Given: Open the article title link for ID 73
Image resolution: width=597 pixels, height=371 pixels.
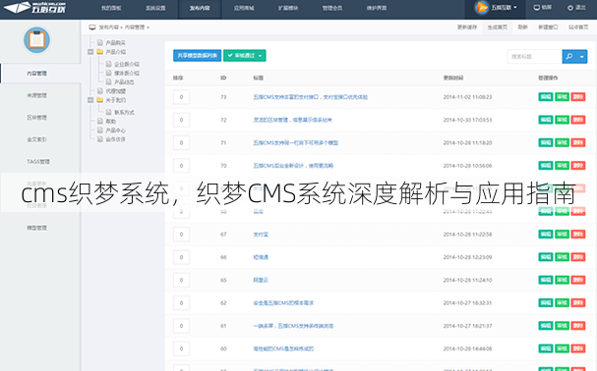Looking at the screenshot, I should 311,97.
